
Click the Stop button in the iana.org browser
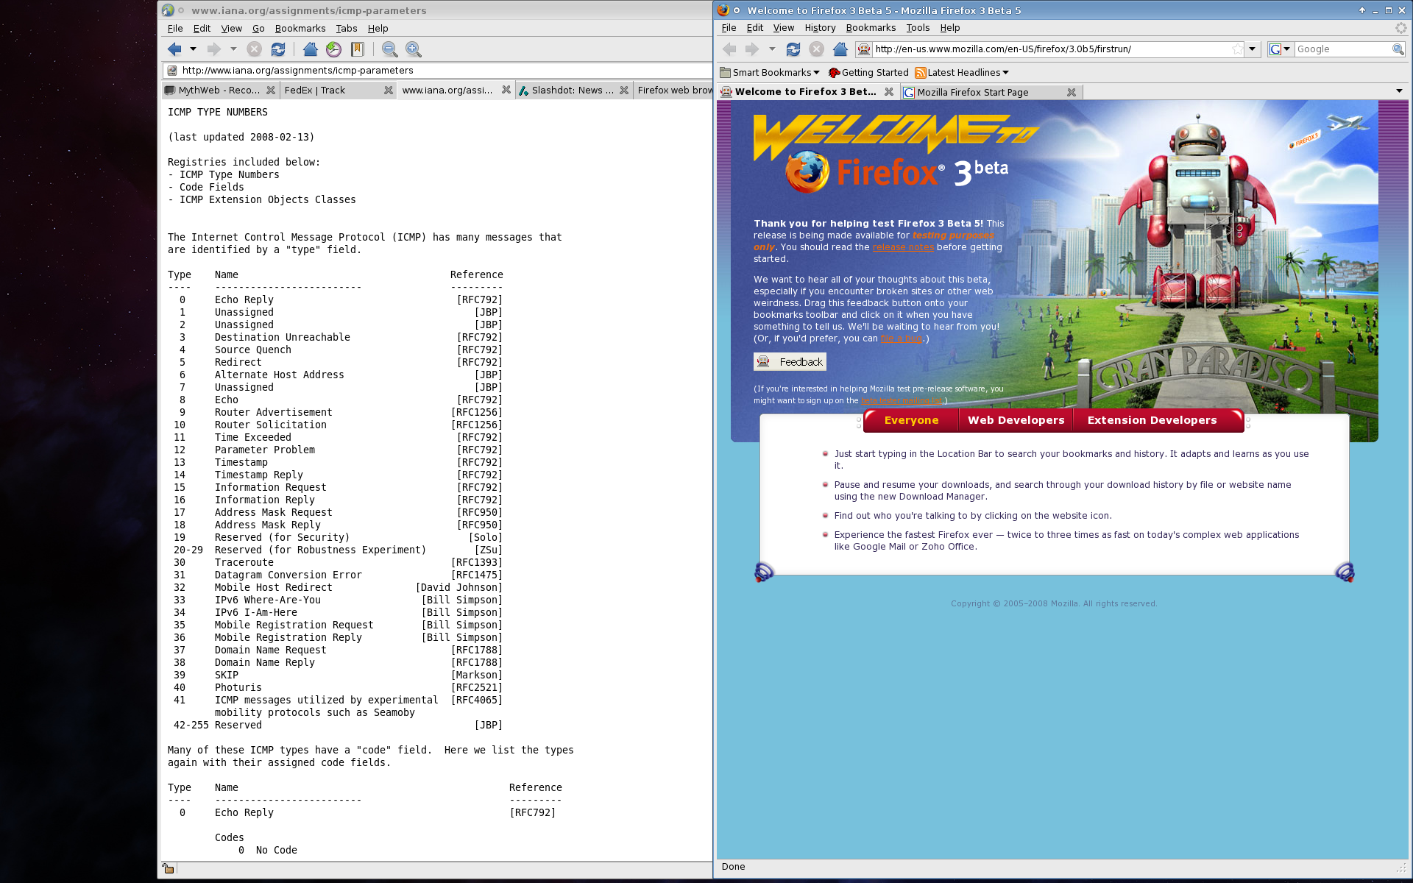(254, 49)
